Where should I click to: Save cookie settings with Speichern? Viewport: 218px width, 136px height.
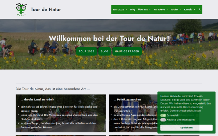[x=186, y=128]
